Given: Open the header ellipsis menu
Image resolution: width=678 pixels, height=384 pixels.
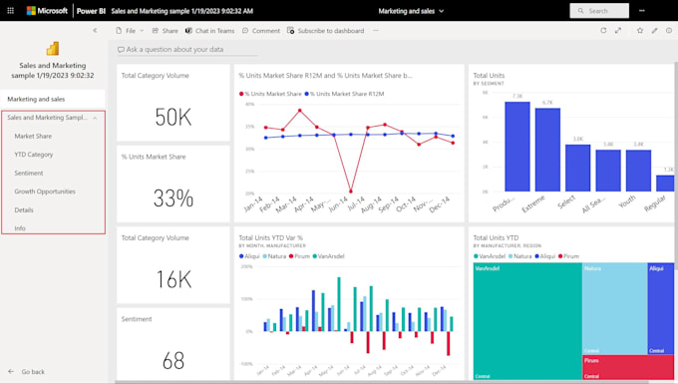Looking at the screenshot, I should point(642,11).
